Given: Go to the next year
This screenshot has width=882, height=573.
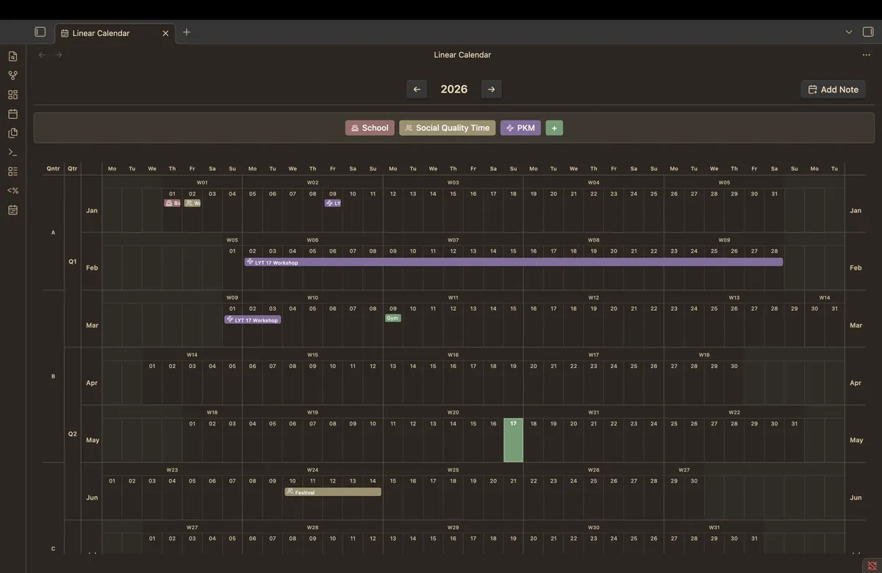Looking at the screenshot, I should (491, 89).
